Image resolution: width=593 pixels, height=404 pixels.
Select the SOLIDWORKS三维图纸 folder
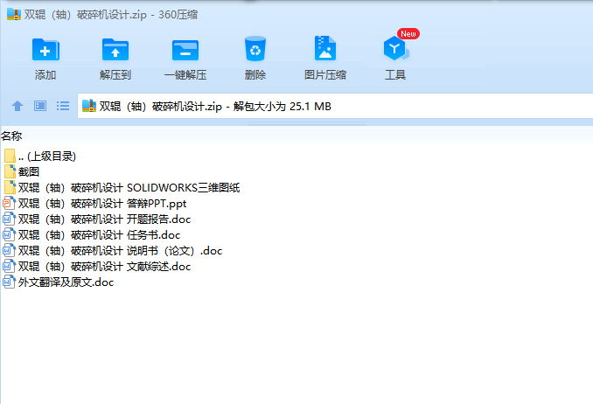pyautogui.click(x=122, y=188)
